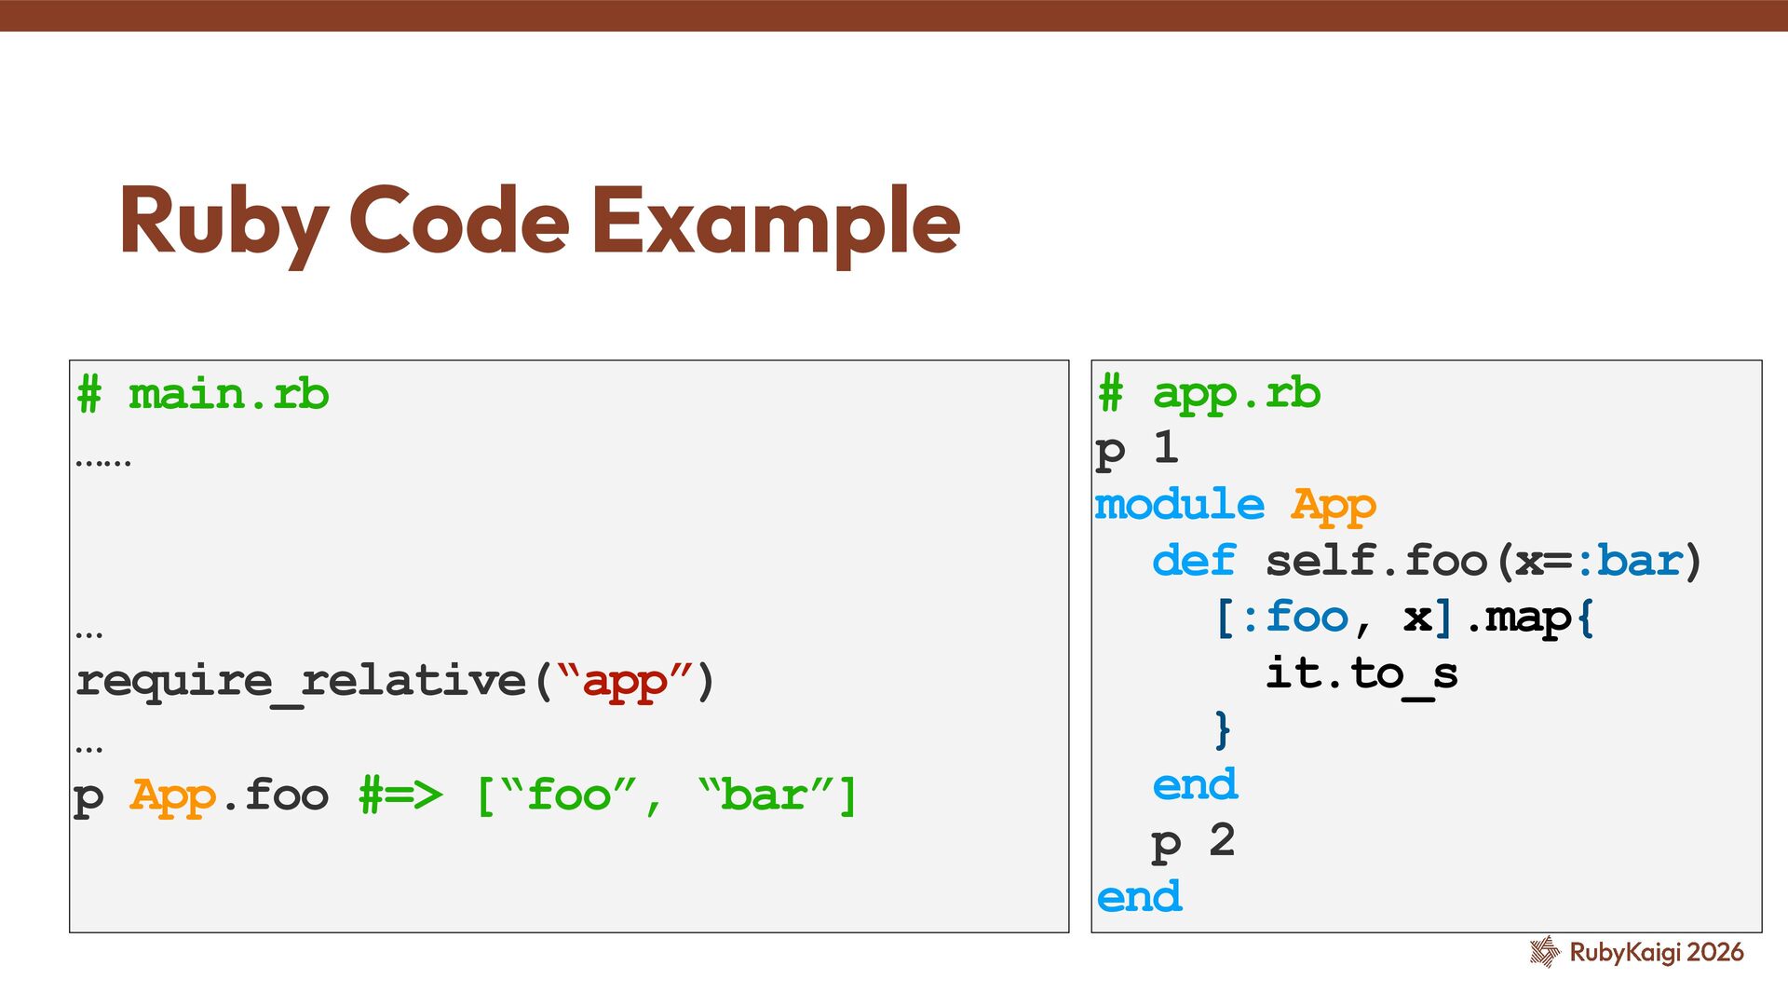Screen dimensions: 1788x1006
Task: Click the Ruby Code Example title
Action: click(539, 221)
